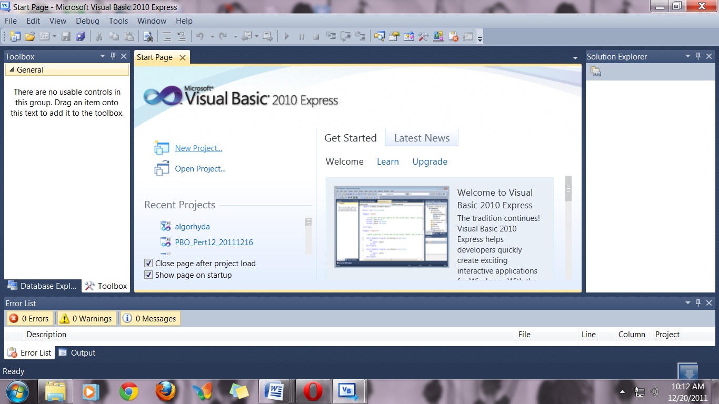Toggle auto-hide pin on Error List panel

click(x=698, y=303)
